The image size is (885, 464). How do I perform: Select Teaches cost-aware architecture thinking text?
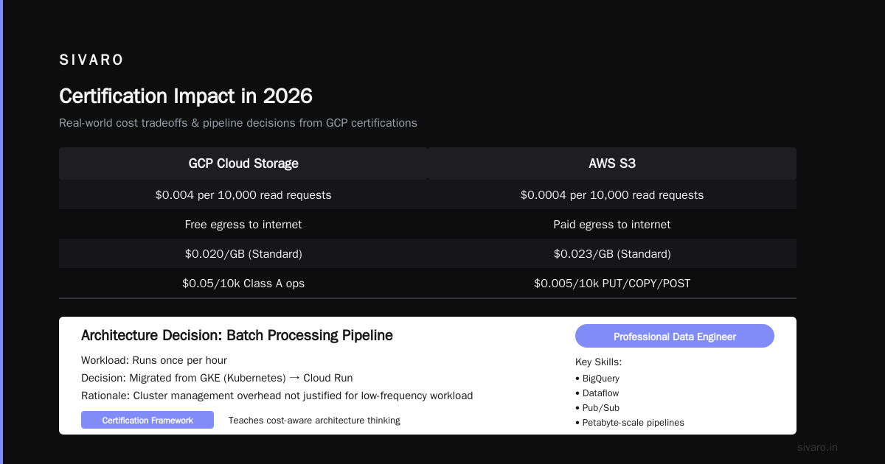(x=314, y=421)
